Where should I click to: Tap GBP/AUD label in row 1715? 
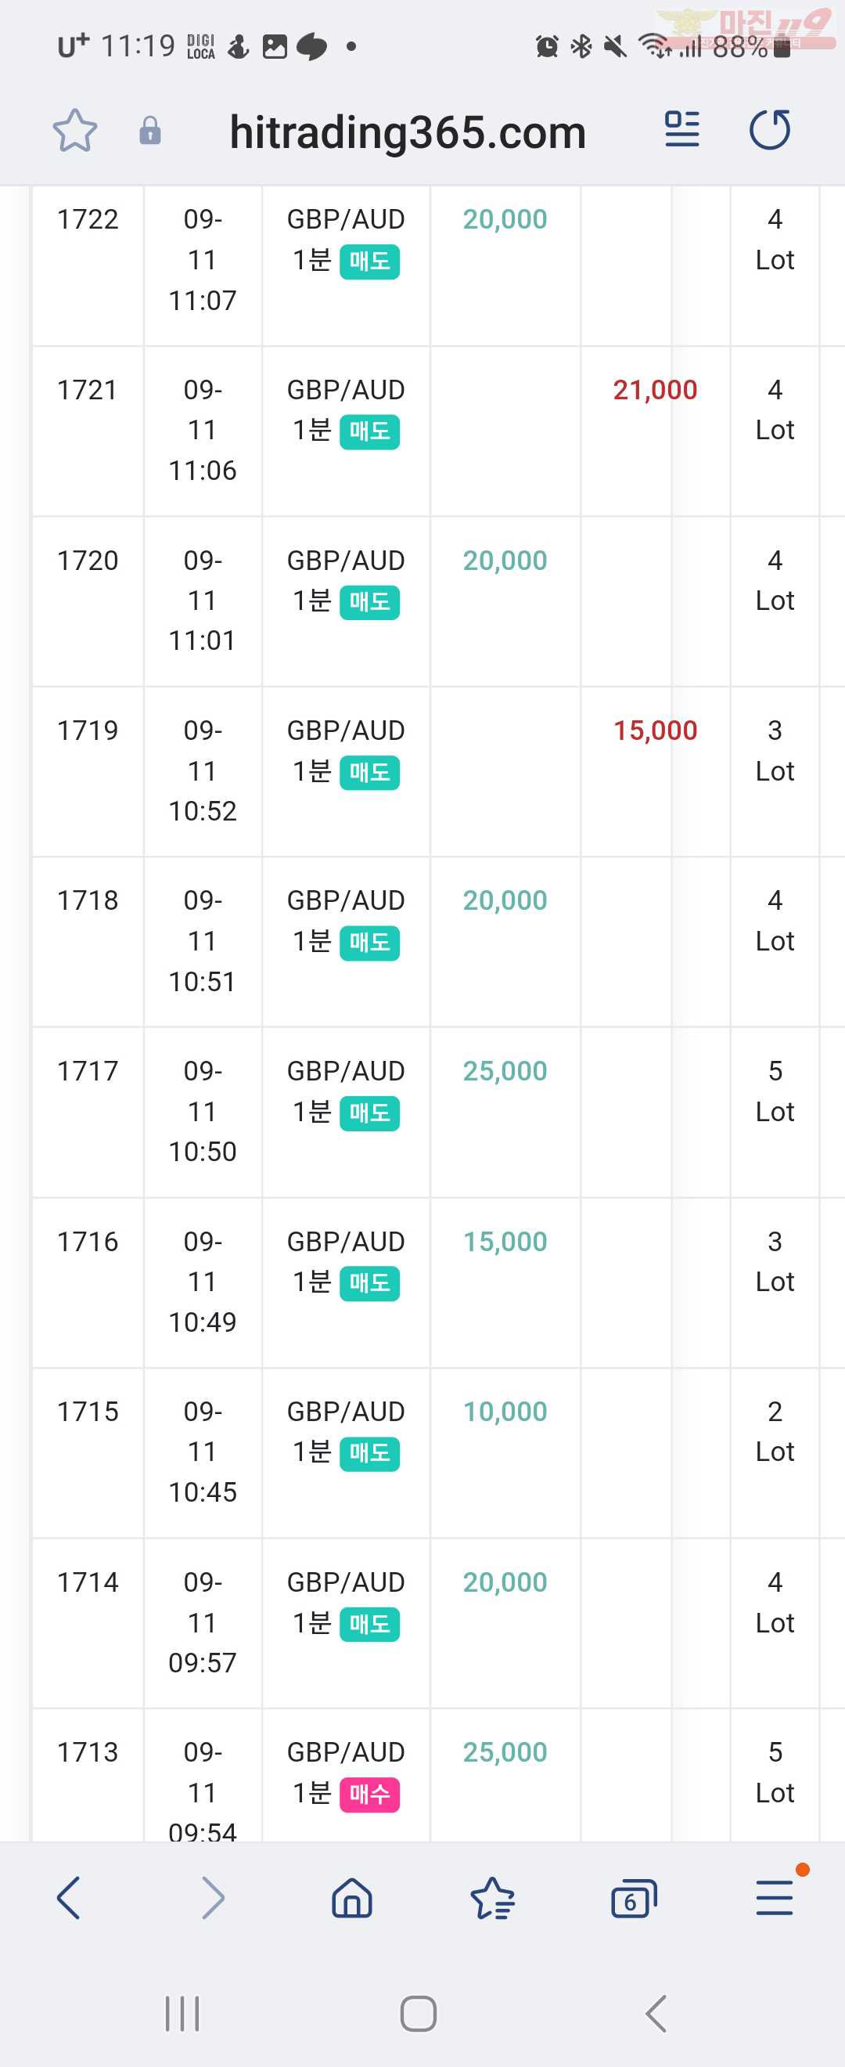(x=347, y=1412)
